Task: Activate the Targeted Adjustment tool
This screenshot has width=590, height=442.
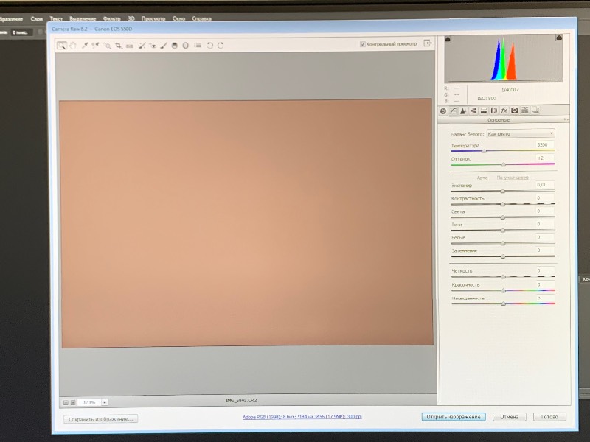Action: tap(107, 46)
